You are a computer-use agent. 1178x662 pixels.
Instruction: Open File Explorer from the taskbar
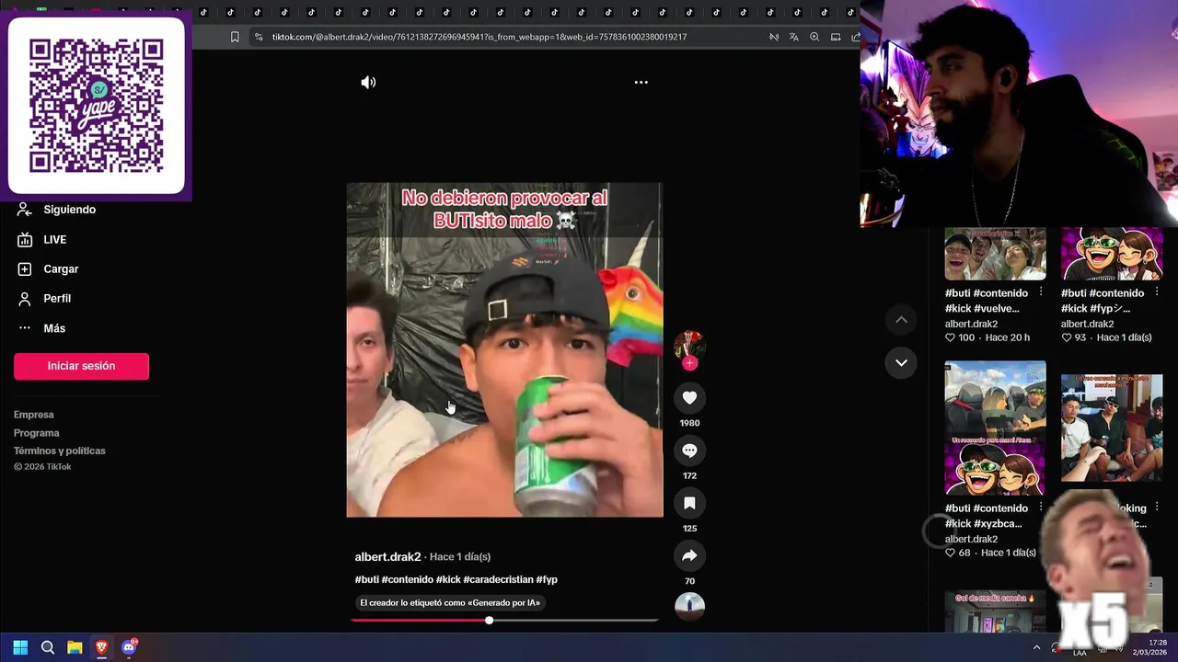pos(75,647)
